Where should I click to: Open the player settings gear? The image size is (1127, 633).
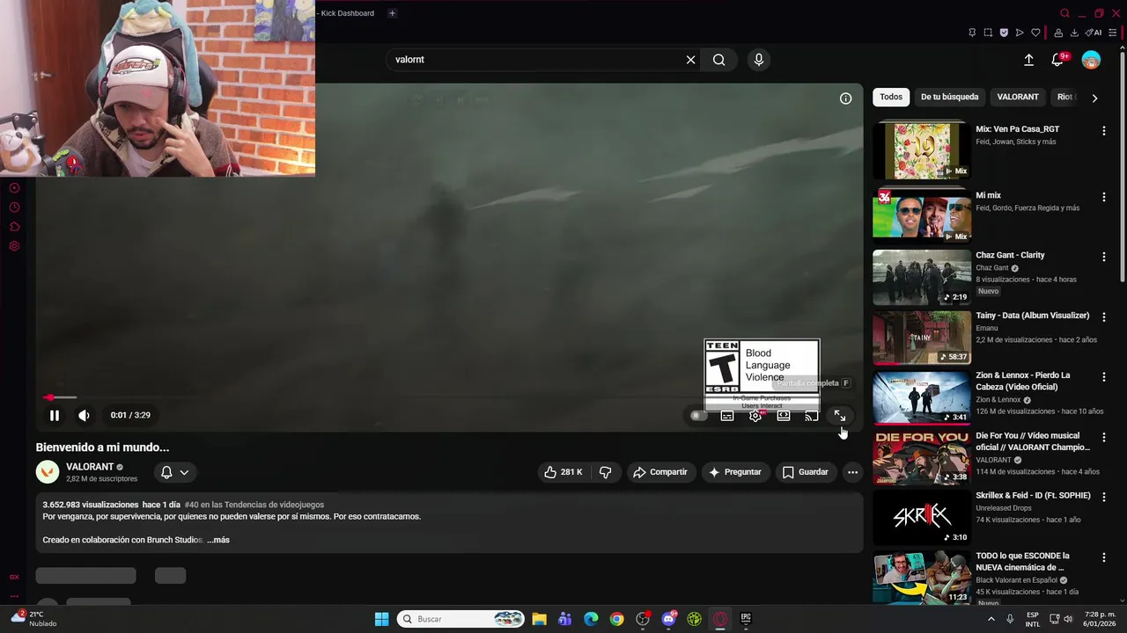point(755,416)
